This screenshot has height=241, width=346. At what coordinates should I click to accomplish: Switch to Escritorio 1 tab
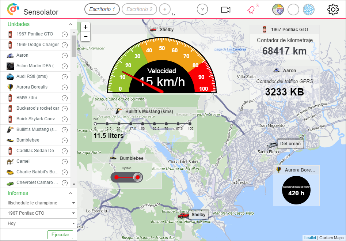coord(102,9)
